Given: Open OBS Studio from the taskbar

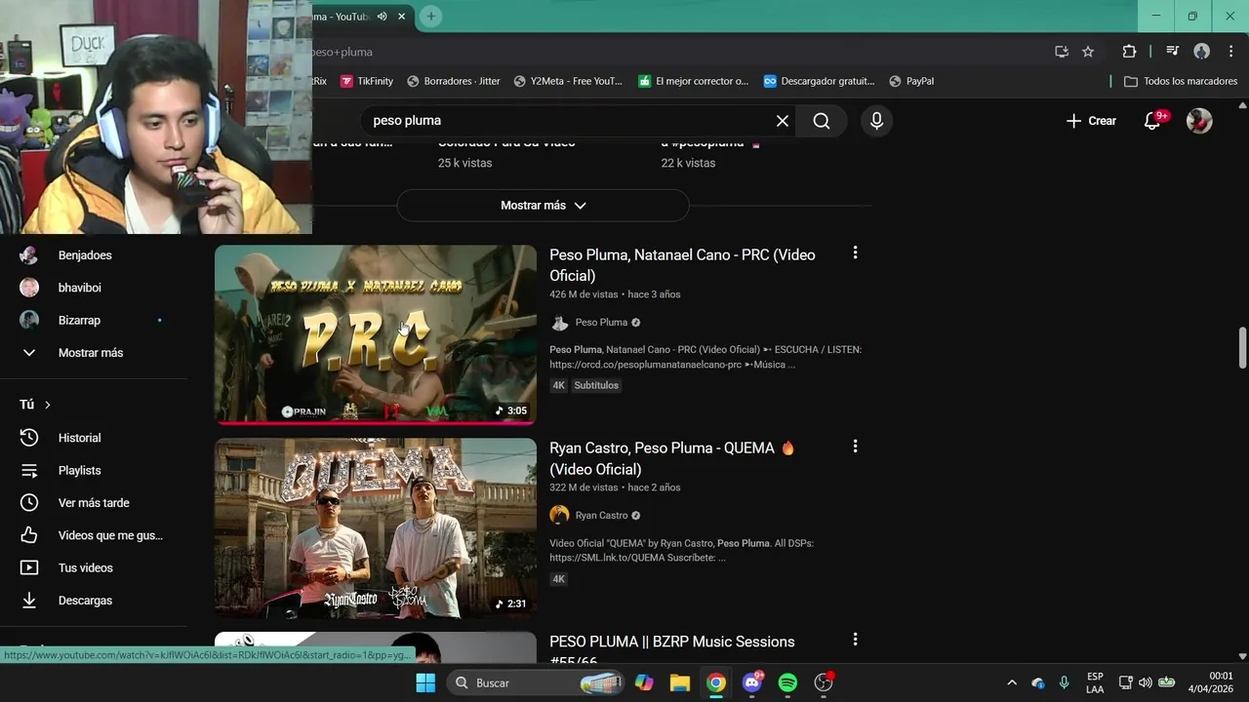Looking at the screenshot, I should point(824,682).
